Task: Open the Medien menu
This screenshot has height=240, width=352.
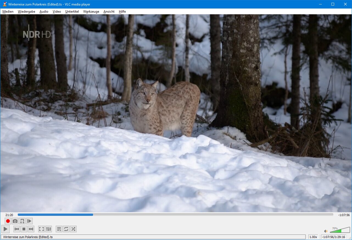Action: tap(8, 12)
